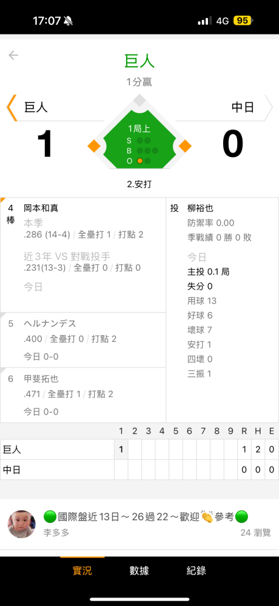This screenshot has height=606, width=279.
Task: Tap the right chevron beside 中日
Action: pyautogui.click(x=268, y=107)
